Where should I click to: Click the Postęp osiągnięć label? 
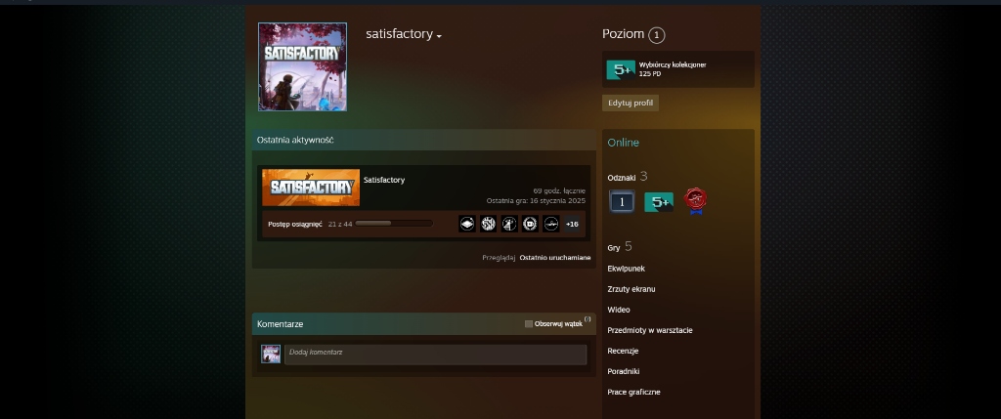[295, 224]
